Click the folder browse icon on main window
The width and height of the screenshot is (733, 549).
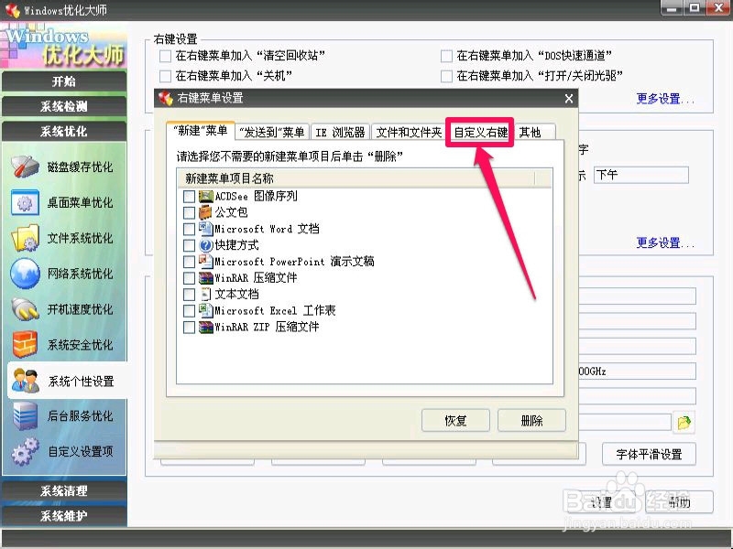684,423
